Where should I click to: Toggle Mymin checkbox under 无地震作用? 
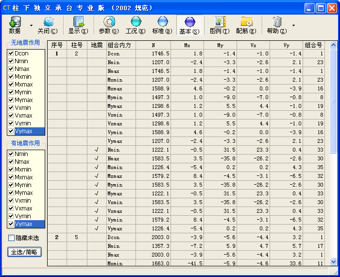(x=11, y=92)
